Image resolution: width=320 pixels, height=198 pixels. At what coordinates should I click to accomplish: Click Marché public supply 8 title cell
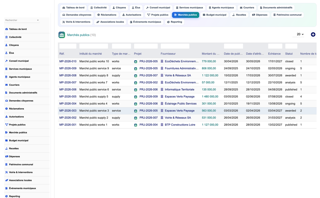pyautogui.click(x=94, y=75)
